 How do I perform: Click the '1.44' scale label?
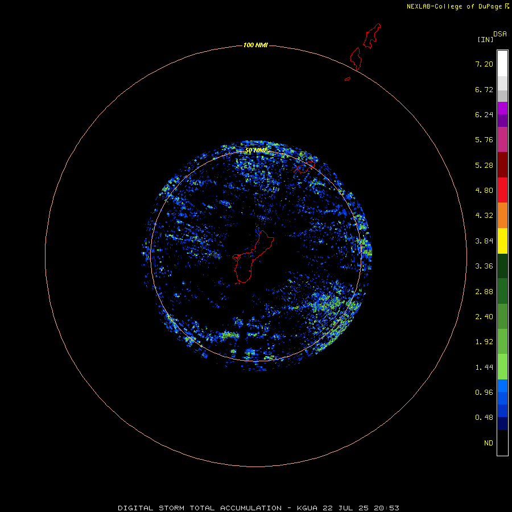pyautogui.click(x=484, y=368)
